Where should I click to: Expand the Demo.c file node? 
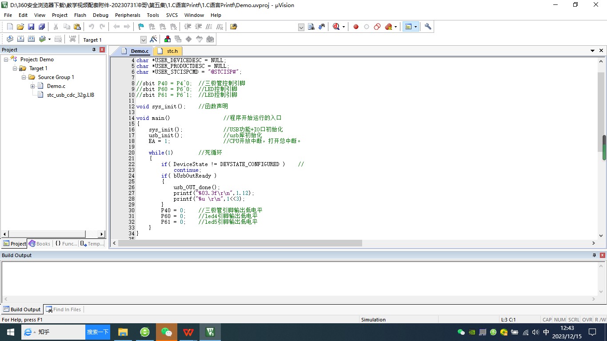(x=32, y=86)
